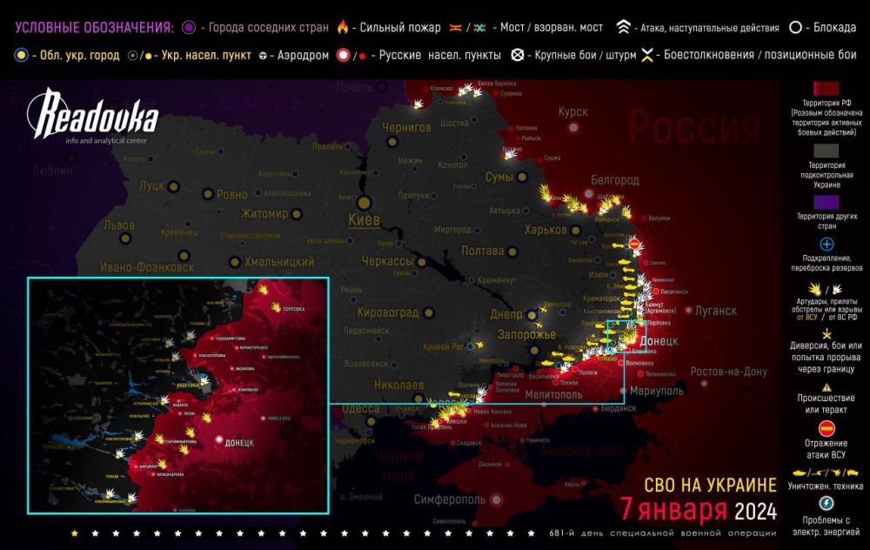Click the electricity problems lightning icon
870x550 pixels.
(x=826, y=504)
